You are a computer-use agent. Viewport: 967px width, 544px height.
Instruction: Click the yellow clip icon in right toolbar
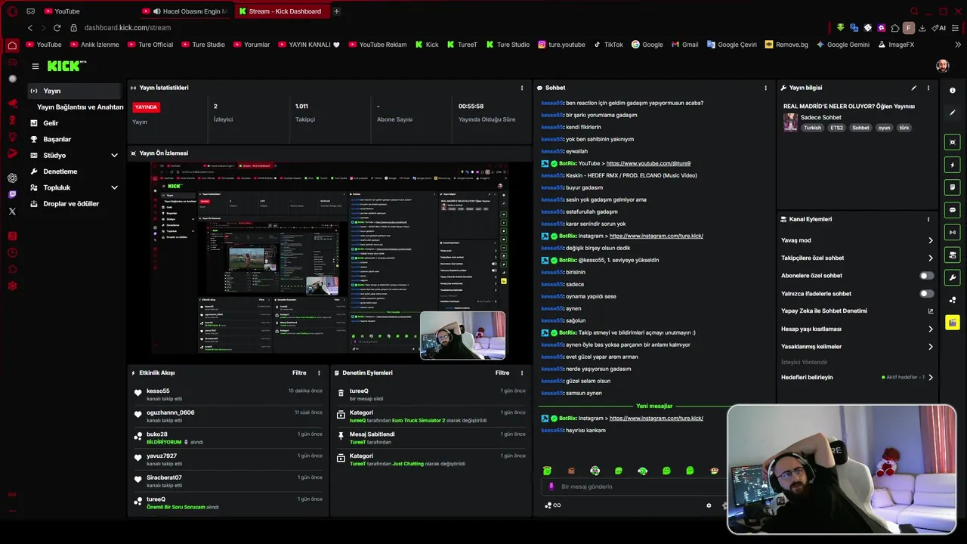point(952,323)
